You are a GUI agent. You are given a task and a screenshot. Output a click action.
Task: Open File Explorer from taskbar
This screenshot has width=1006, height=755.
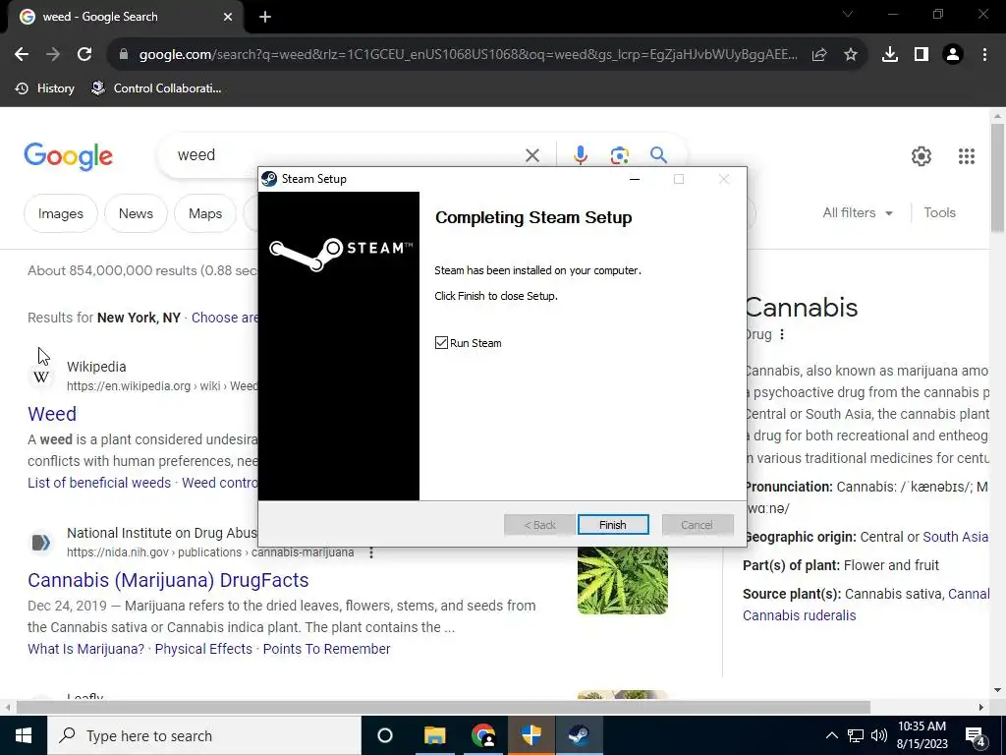(x=434, y=735)
